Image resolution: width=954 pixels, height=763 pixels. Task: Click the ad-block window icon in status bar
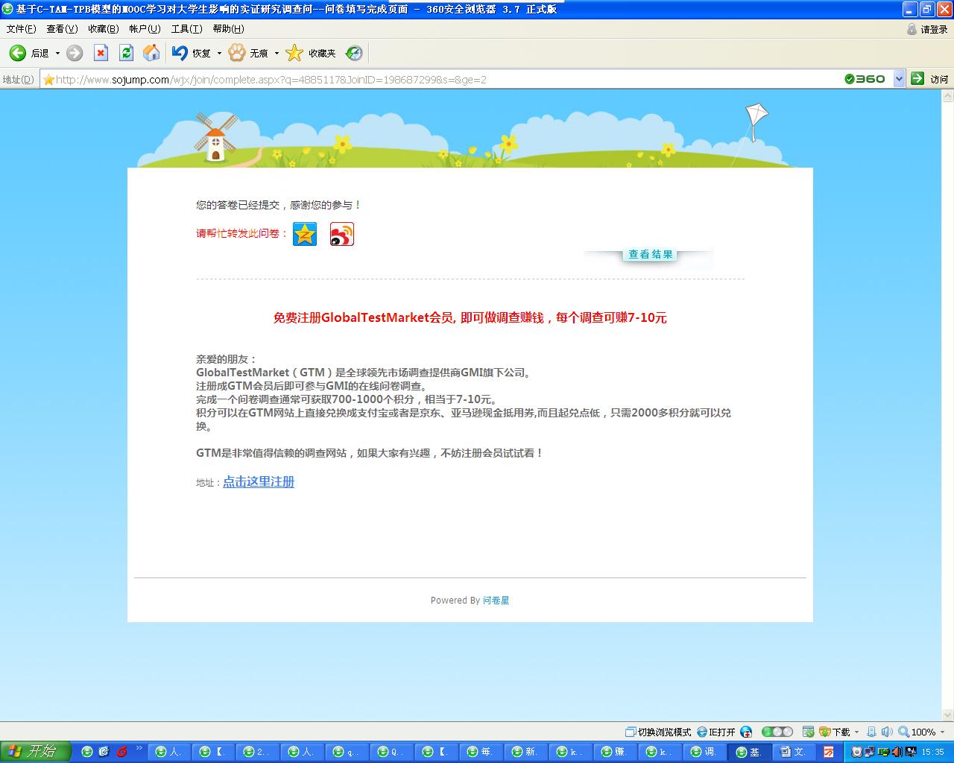808,732
